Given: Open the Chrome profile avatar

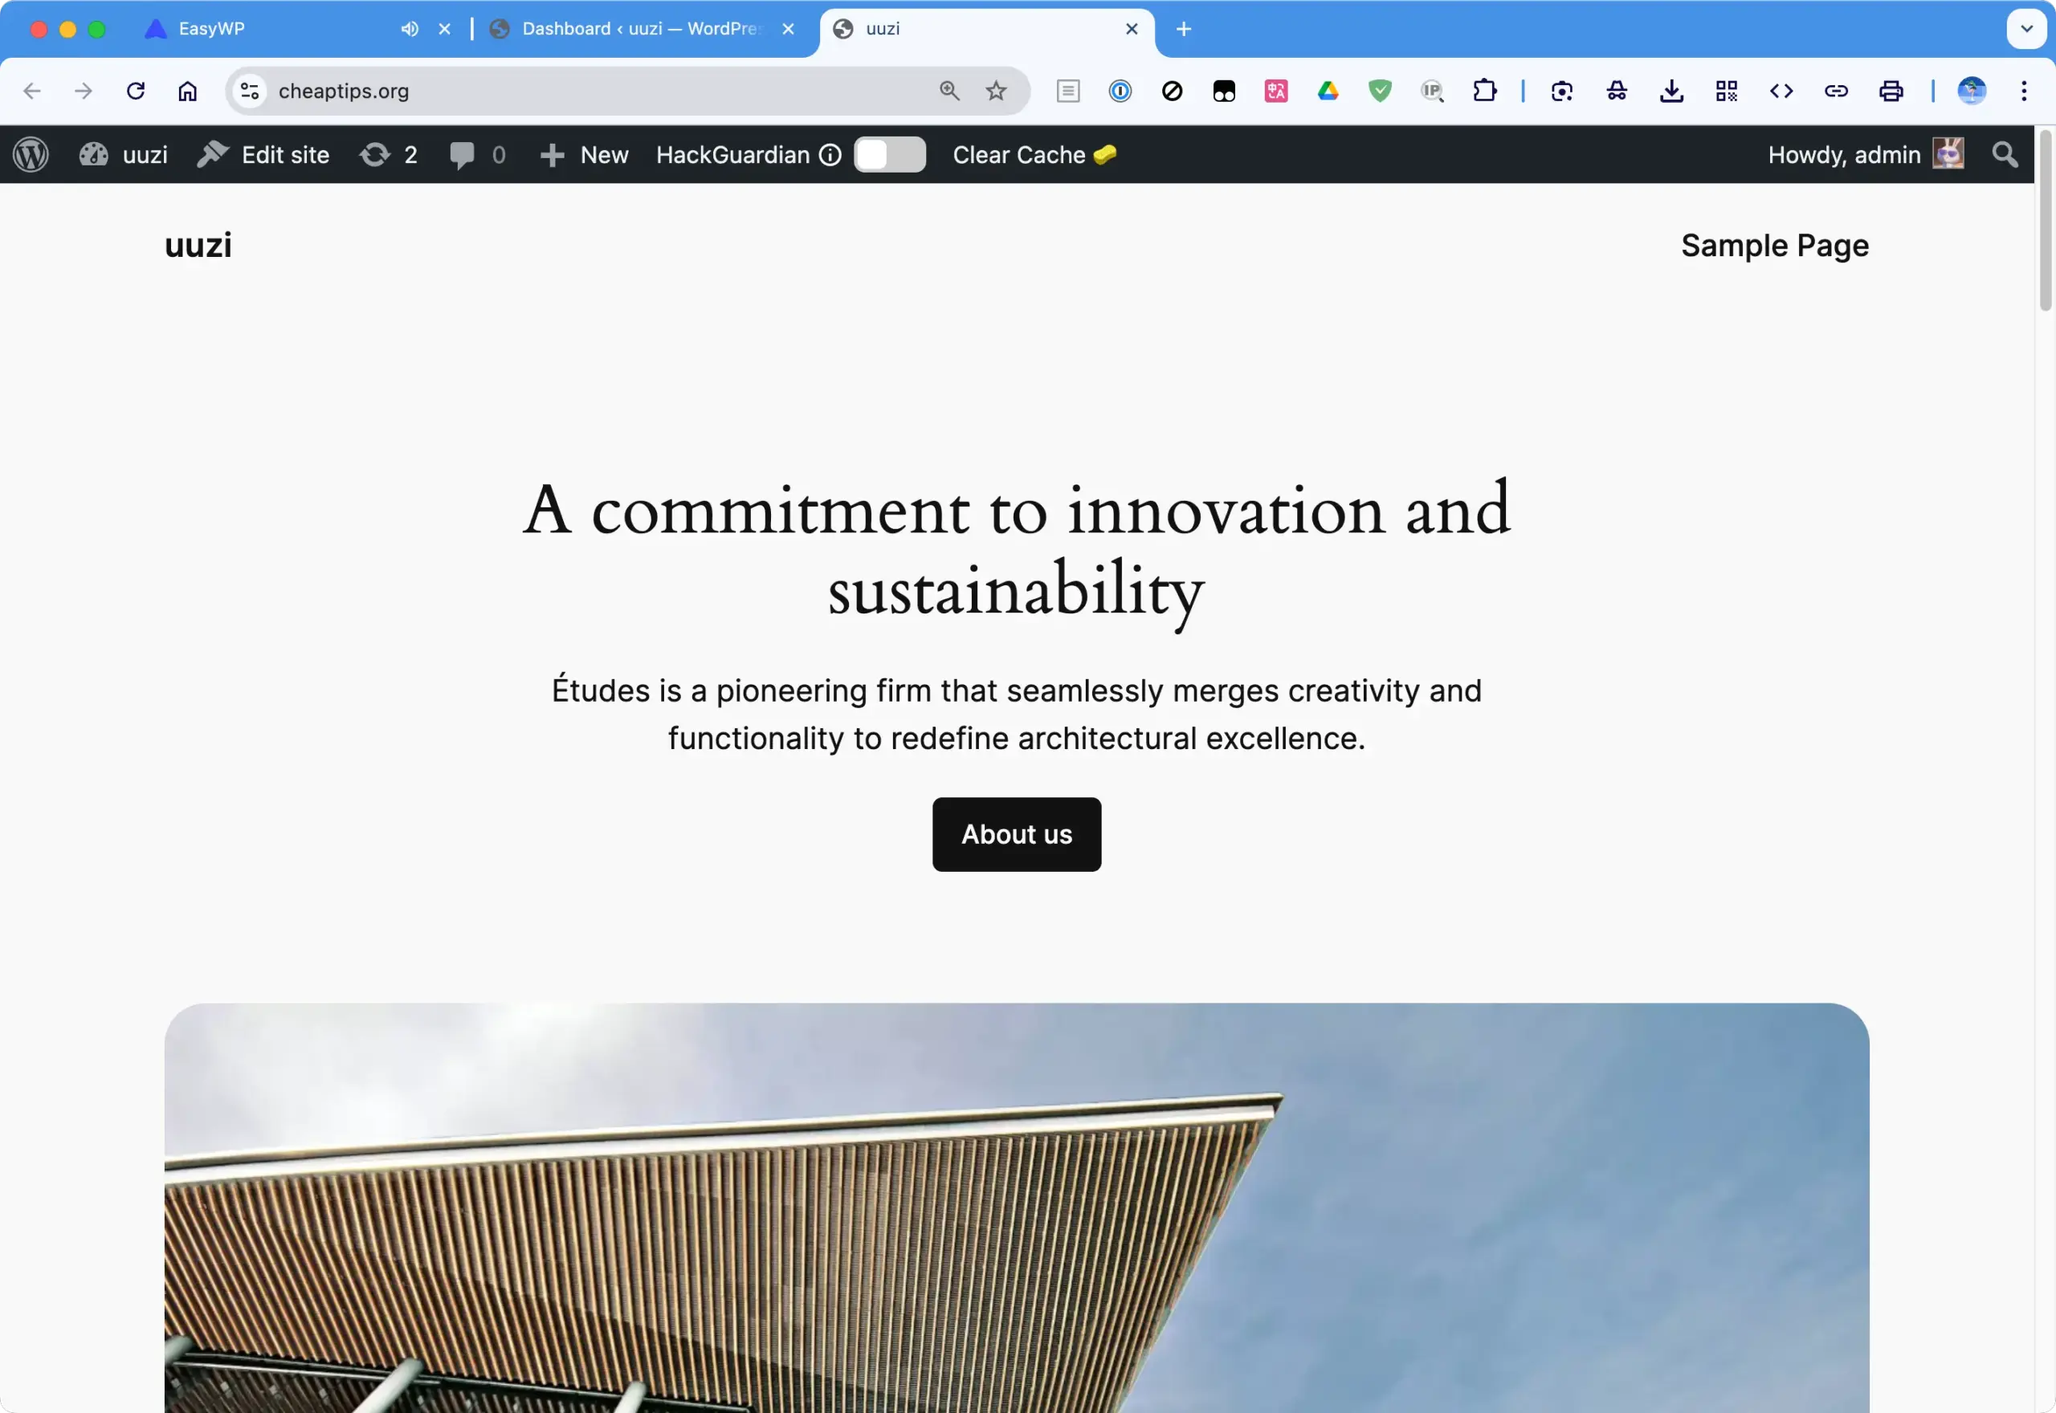Looking at the screenshot, I should click(1972, 92).
